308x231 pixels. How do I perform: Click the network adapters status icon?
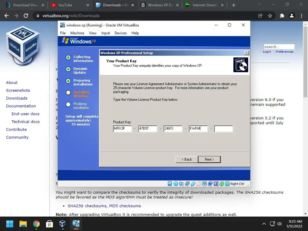coord(187,184)
